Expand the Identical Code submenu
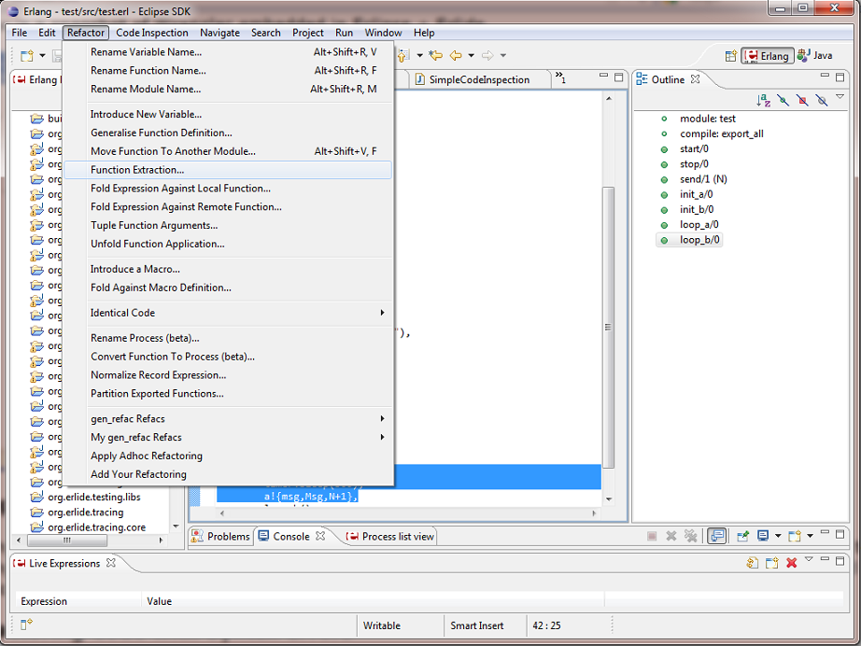This screenshot has height=646, width=861. coord(228,313)
